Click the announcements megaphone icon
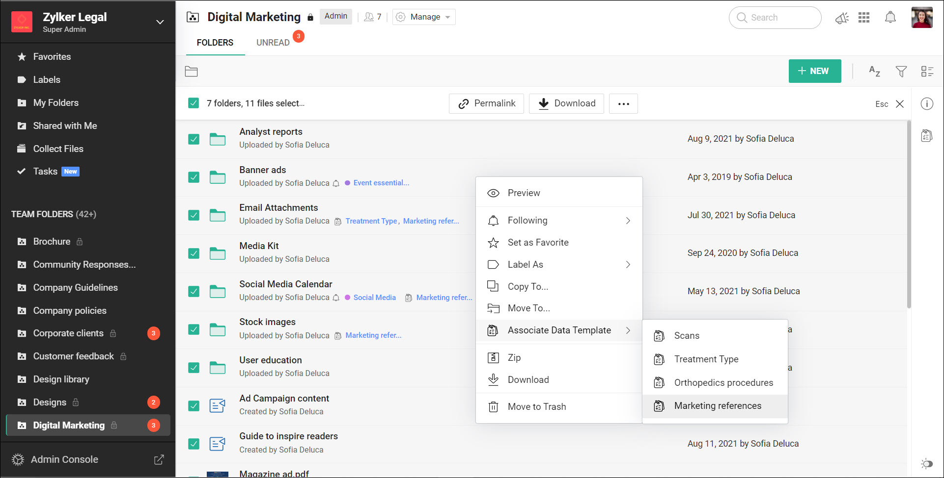Image resolution: width=944 pixels, height=478 pixels. pyautogui.click(x=842, y=17)
